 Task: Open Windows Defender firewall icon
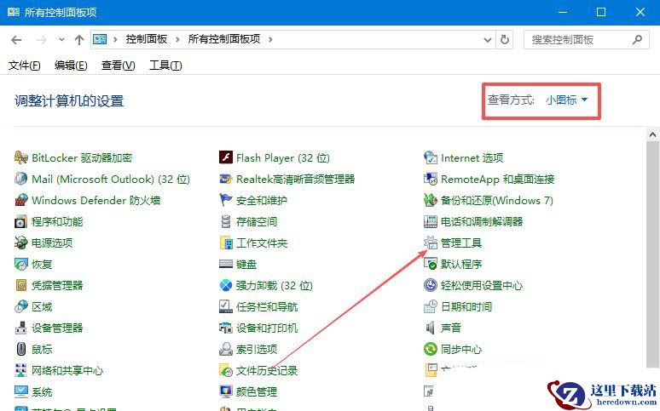click(x=20, y=200)
